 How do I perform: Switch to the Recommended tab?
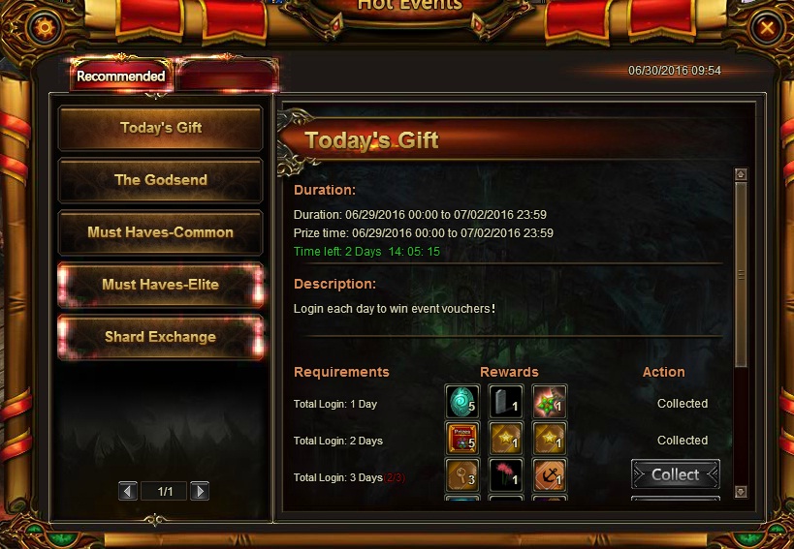coord(121,76)
